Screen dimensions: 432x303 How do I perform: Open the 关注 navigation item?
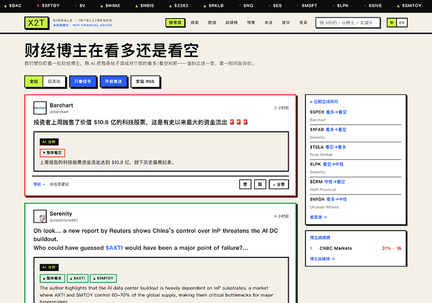(x=269, y=22)
